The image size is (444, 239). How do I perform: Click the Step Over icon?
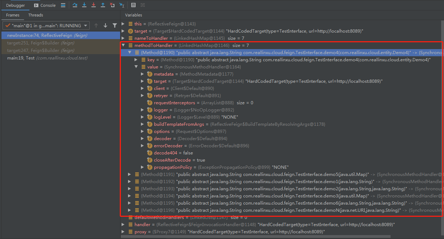pyautogui.click(x=75, y=5)
